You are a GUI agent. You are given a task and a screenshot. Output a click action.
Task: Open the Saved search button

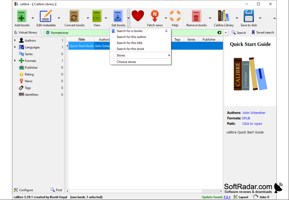[263, 33]
